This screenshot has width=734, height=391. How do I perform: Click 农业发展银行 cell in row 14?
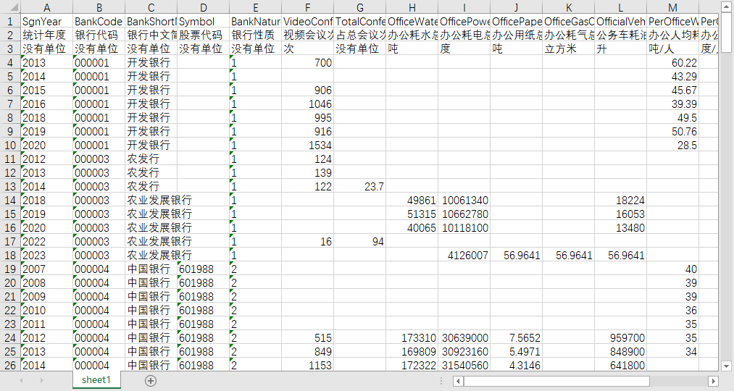[151, 200]
